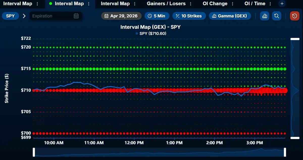
Task: Click the SPY ticker button
Action: pos(10,16)
